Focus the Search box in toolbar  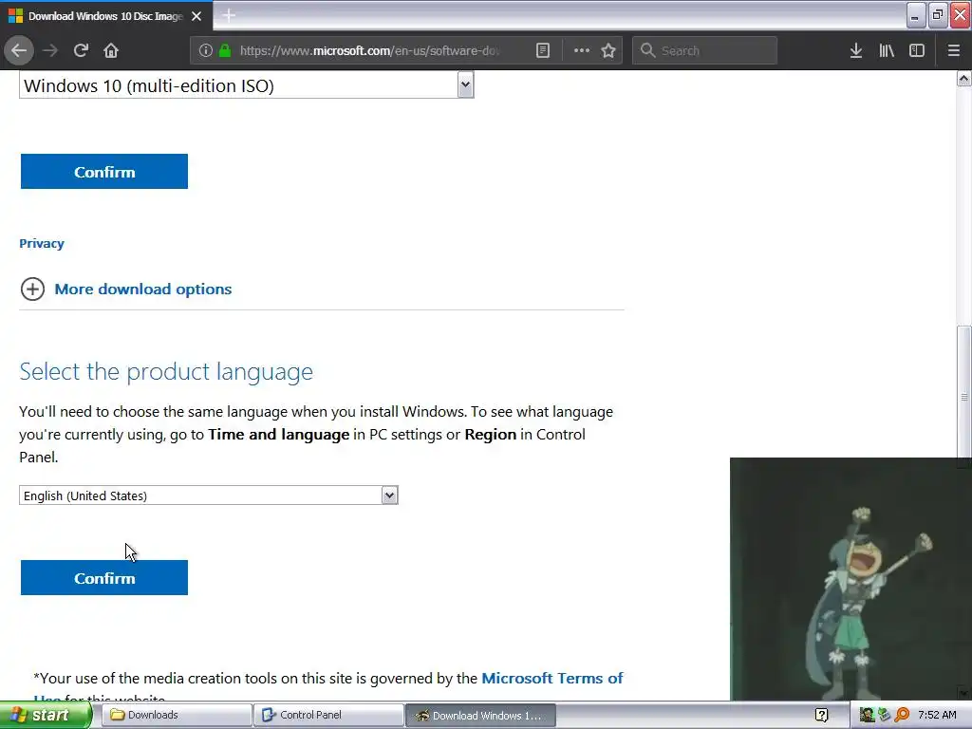704,50
